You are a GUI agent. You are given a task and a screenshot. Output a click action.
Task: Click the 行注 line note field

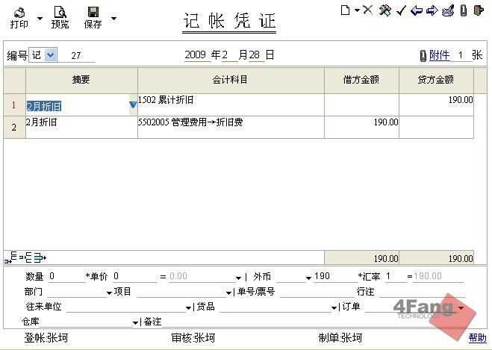pyautogui.click(x=422, y=292)
